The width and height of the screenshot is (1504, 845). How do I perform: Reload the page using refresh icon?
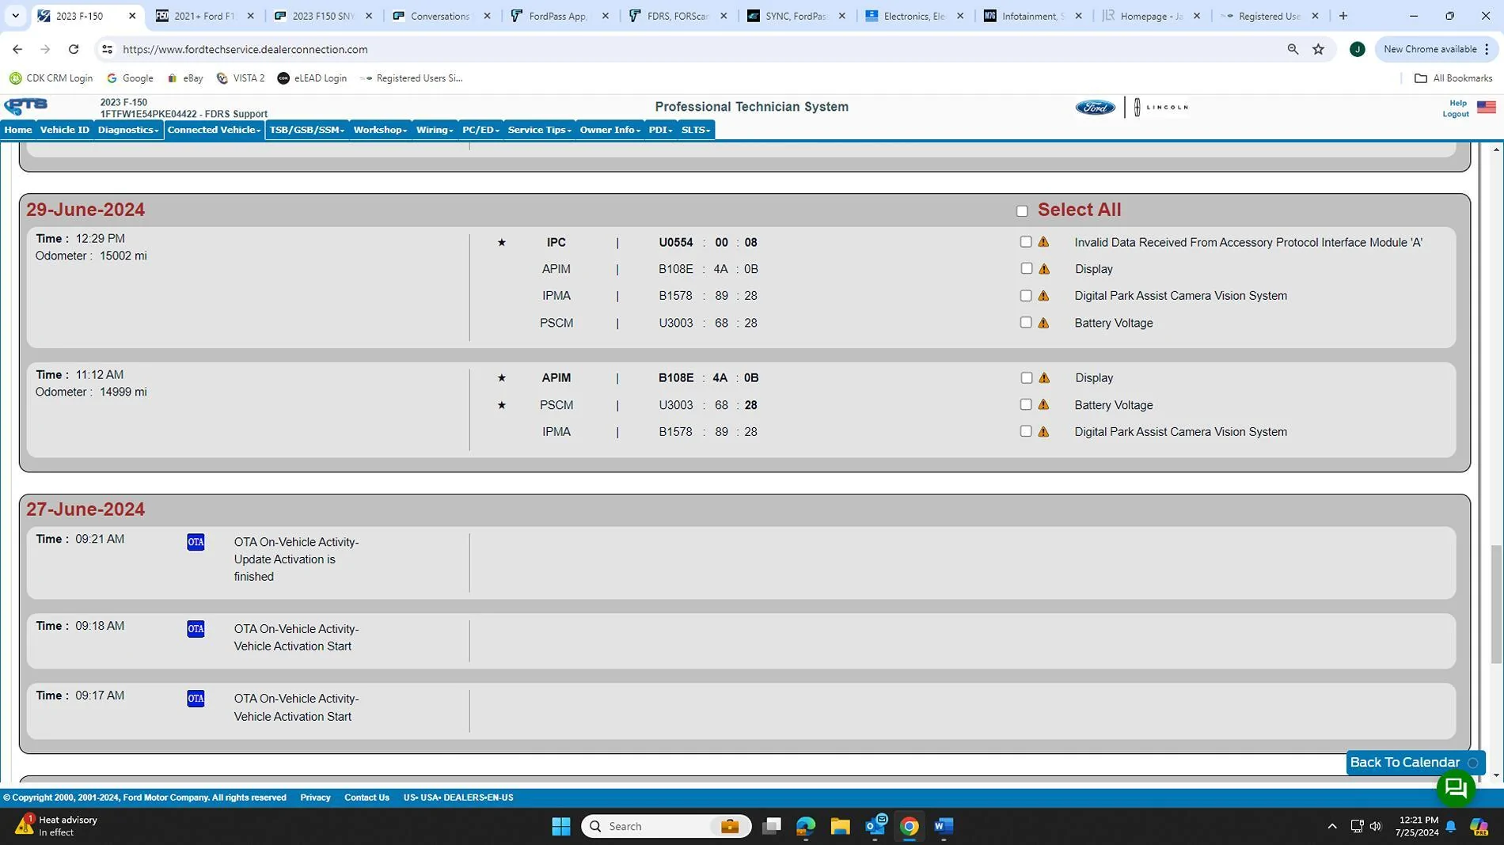tap(74, 49)
